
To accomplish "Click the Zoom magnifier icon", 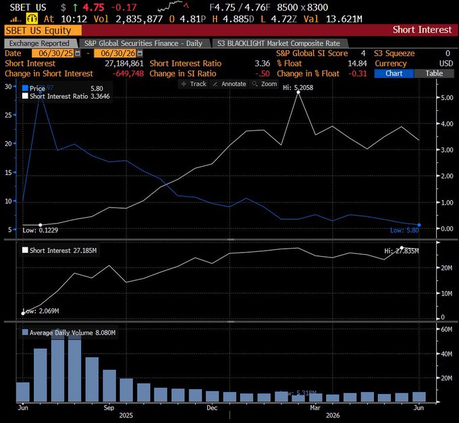I will click(254, 84).
